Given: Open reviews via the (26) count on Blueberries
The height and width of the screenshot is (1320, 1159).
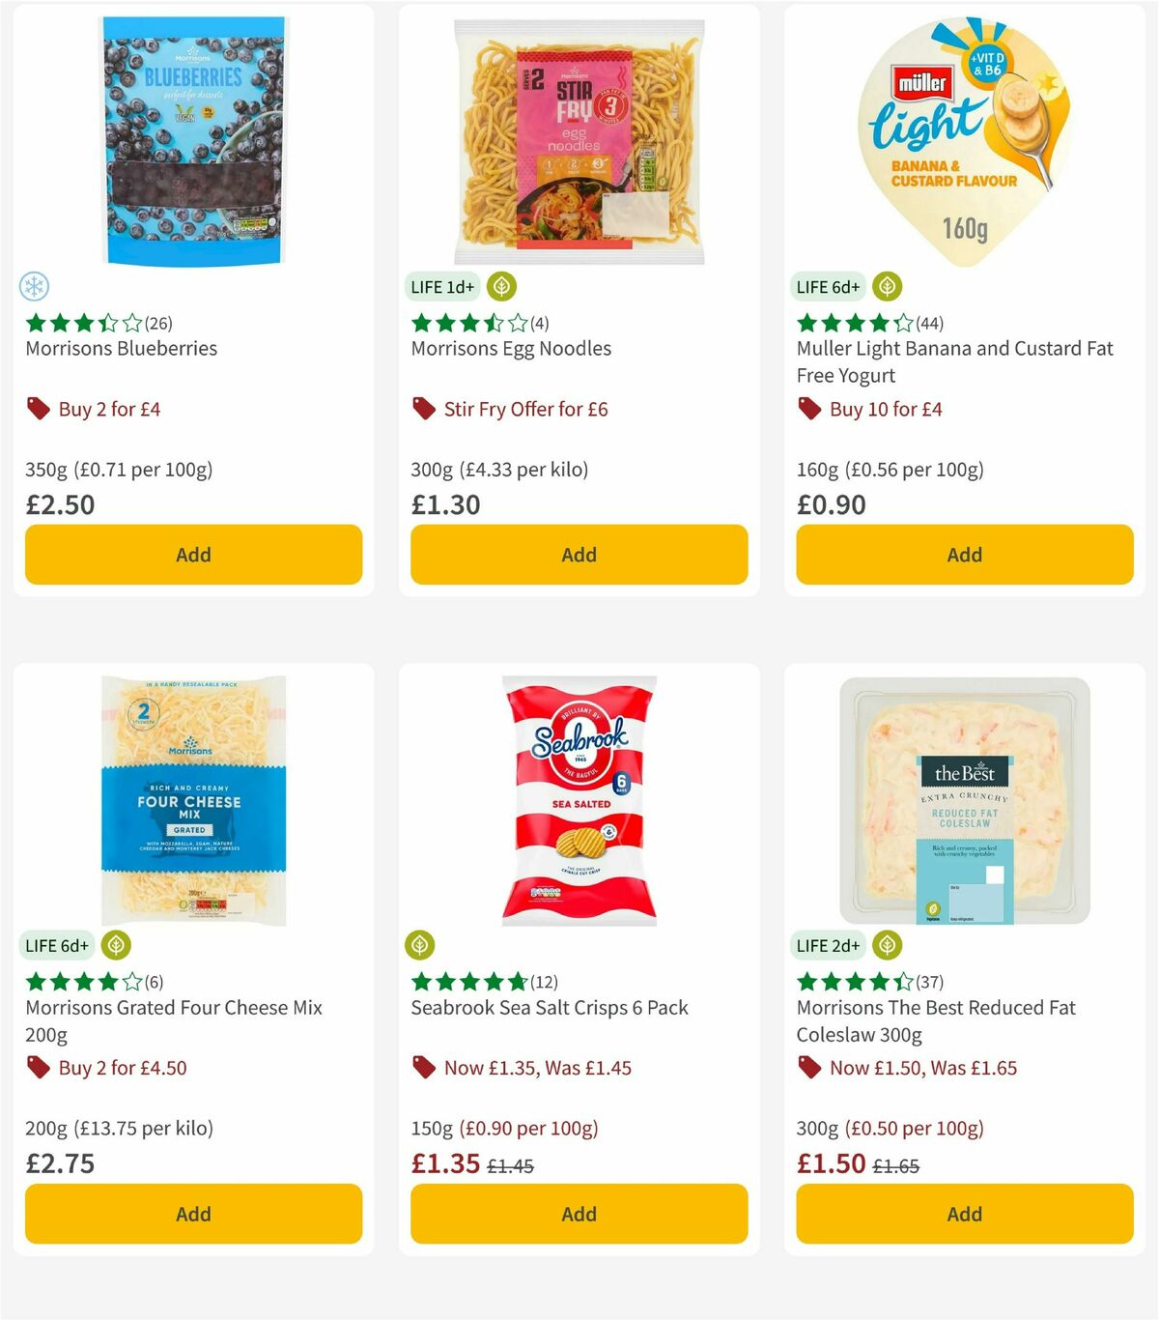Looking at the screenshot, I should 155,323.
